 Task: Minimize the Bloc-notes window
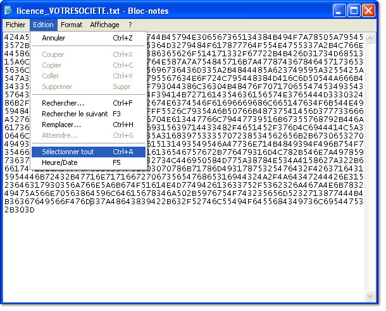(340, 11)
